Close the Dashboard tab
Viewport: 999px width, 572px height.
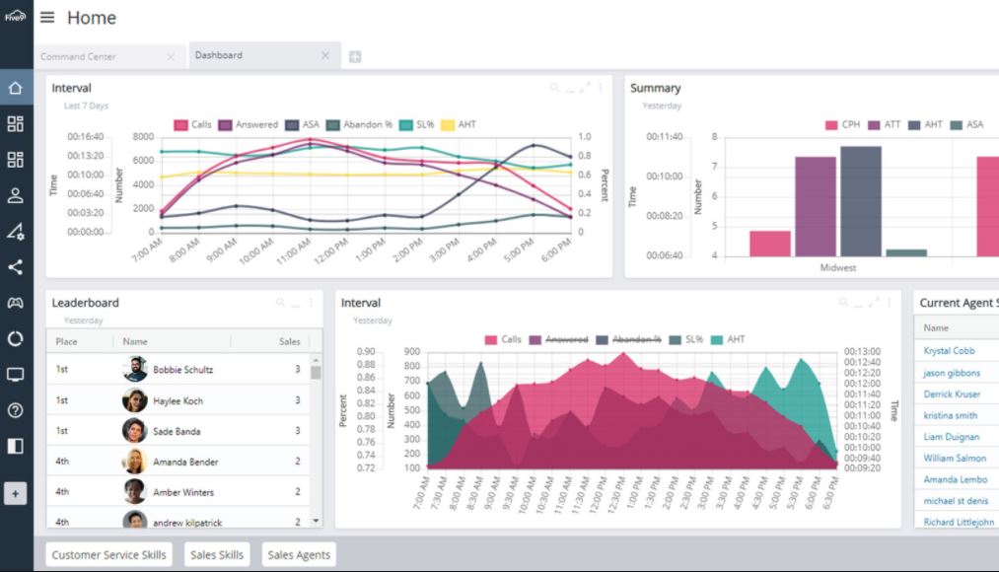(x=325, y=55)
